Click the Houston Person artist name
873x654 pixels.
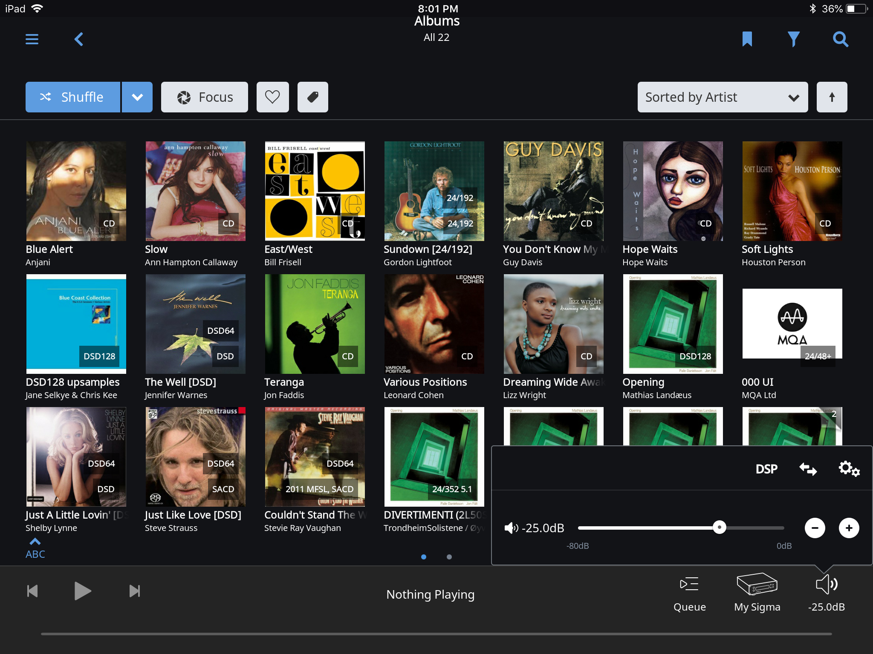pyautogui.click(x=774, y=262)
